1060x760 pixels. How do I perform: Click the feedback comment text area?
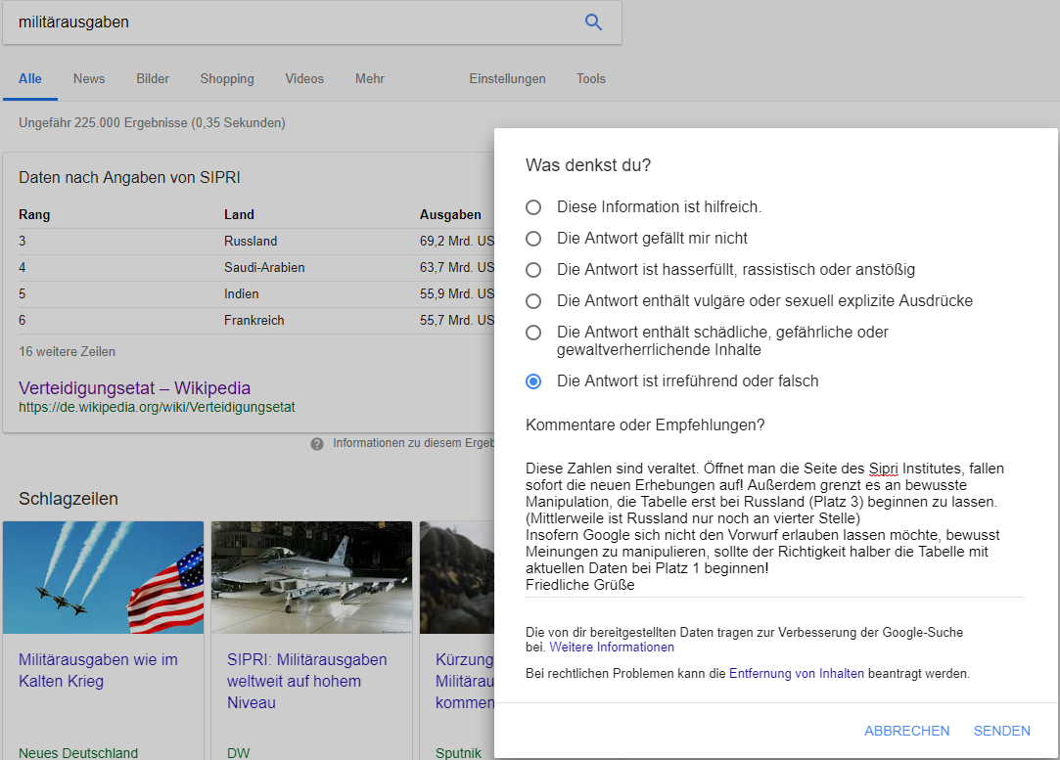point(775,527)
